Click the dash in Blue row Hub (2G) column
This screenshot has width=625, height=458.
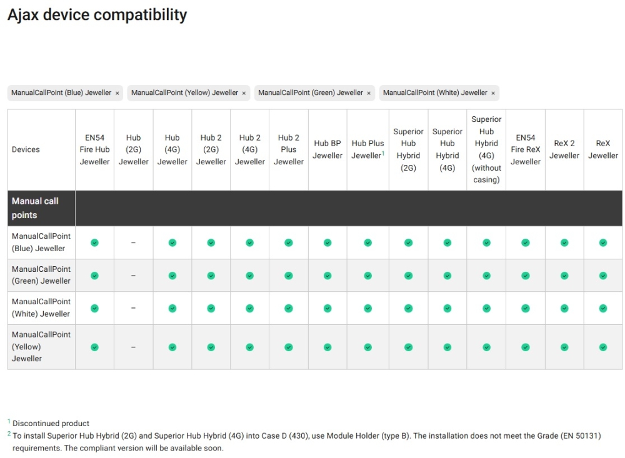point(133,242)
